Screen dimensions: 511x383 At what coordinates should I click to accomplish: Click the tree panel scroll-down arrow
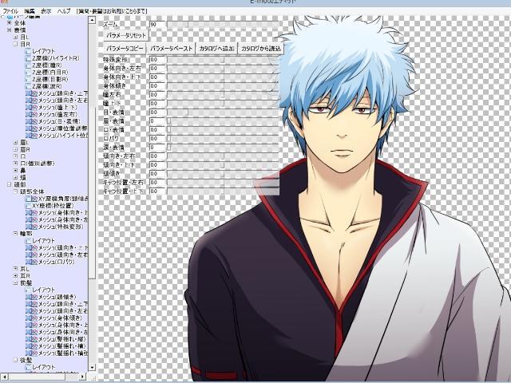pyautogui.click(x=92, y=367)
